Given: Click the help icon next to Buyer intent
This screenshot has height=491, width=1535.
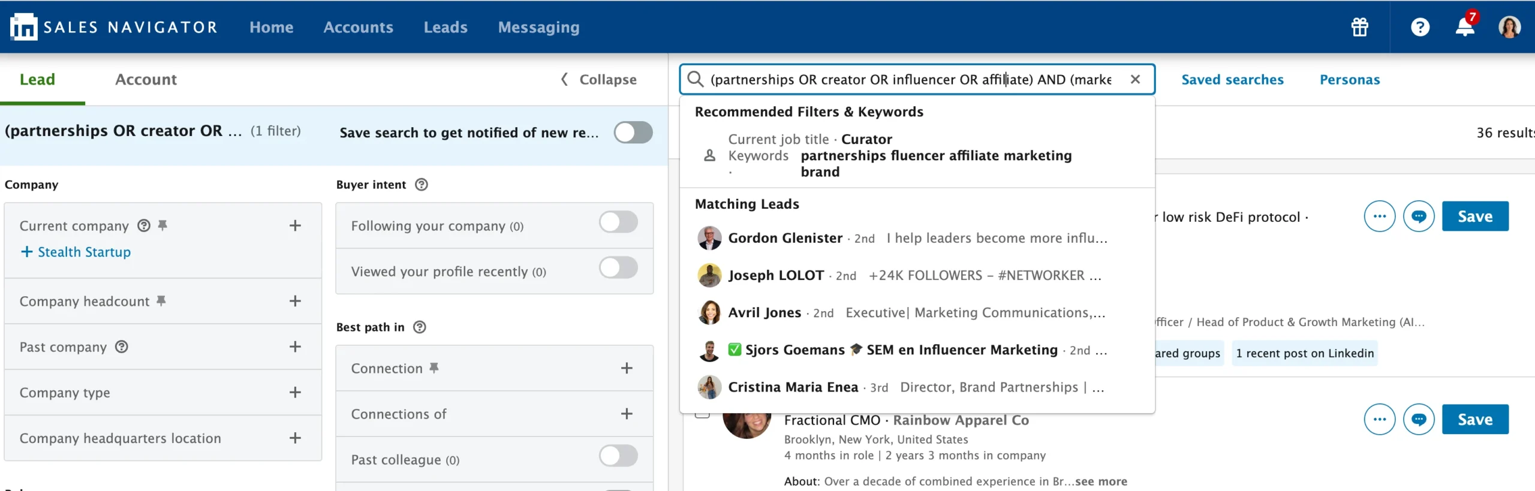Looking at the screenshot, I should click(x=422, y=185).
